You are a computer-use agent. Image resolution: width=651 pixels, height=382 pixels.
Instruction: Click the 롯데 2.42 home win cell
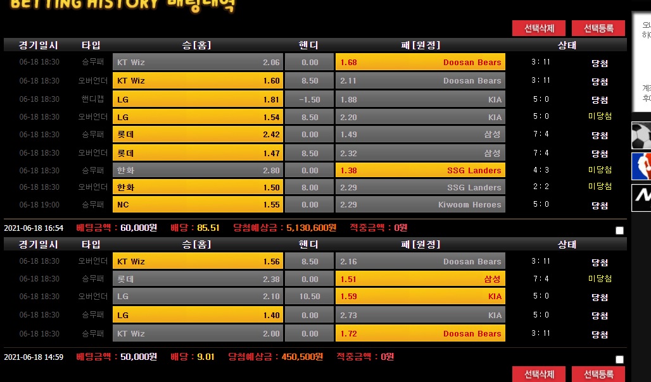pyautogui.click(x=198, y=135)
